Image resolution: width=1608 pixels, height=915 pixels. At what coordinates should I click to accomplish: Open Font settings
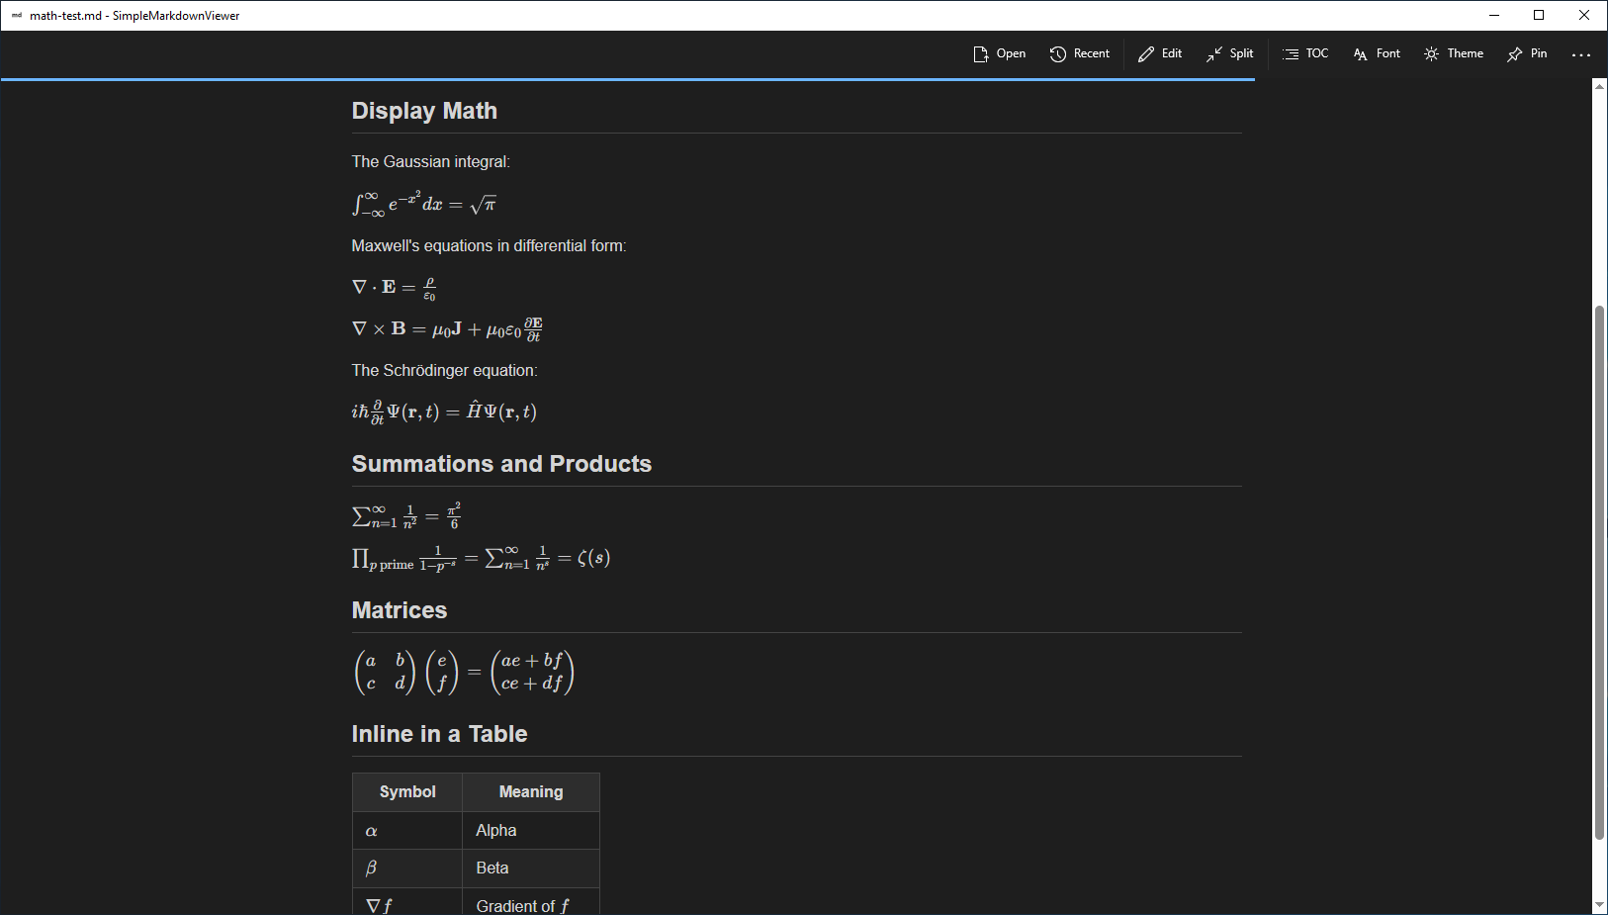click(x=1376, y=54)
